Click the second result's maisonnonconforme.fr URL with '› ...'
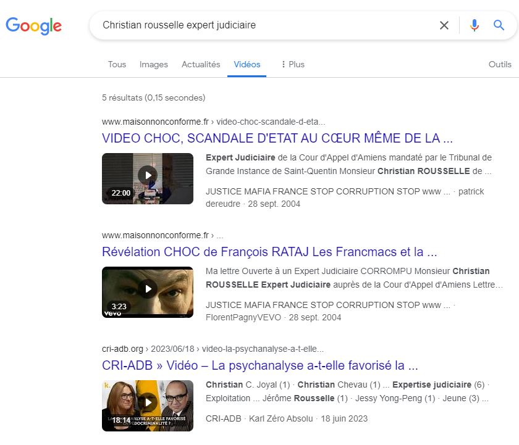 (x=162, y=235)
